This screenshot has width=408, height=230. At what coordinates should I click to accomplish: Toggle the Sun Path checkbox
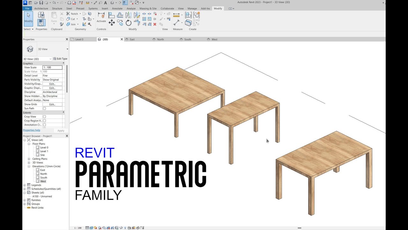pyautogui.click(x=44, y=109)
